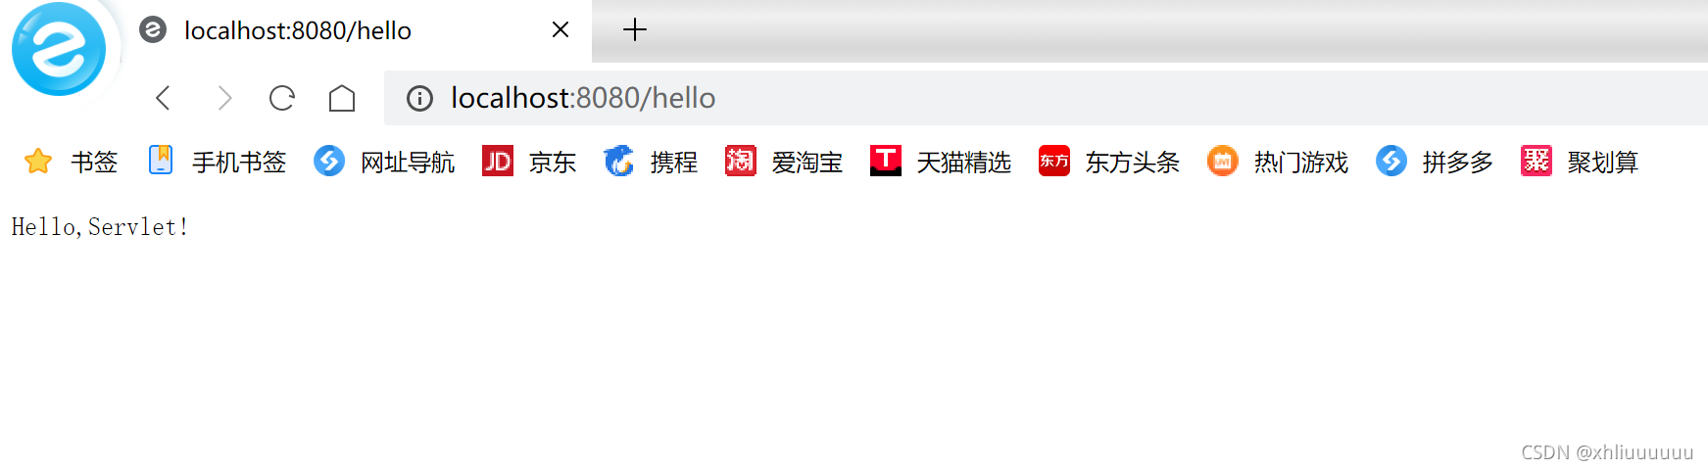Reload the page with refresh icon

tap(282, 98)
